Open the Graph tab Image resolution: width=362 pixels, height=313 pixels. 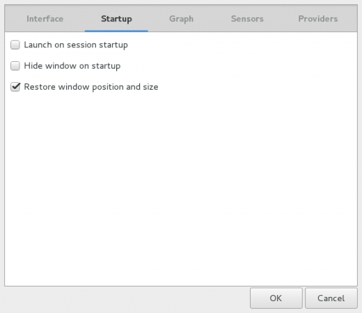pyautogui.click(x=181, y=19)
